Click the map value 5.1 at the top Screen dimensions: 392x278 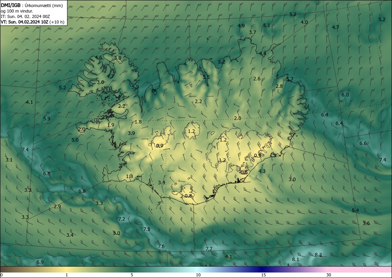(x=267, y=25)
